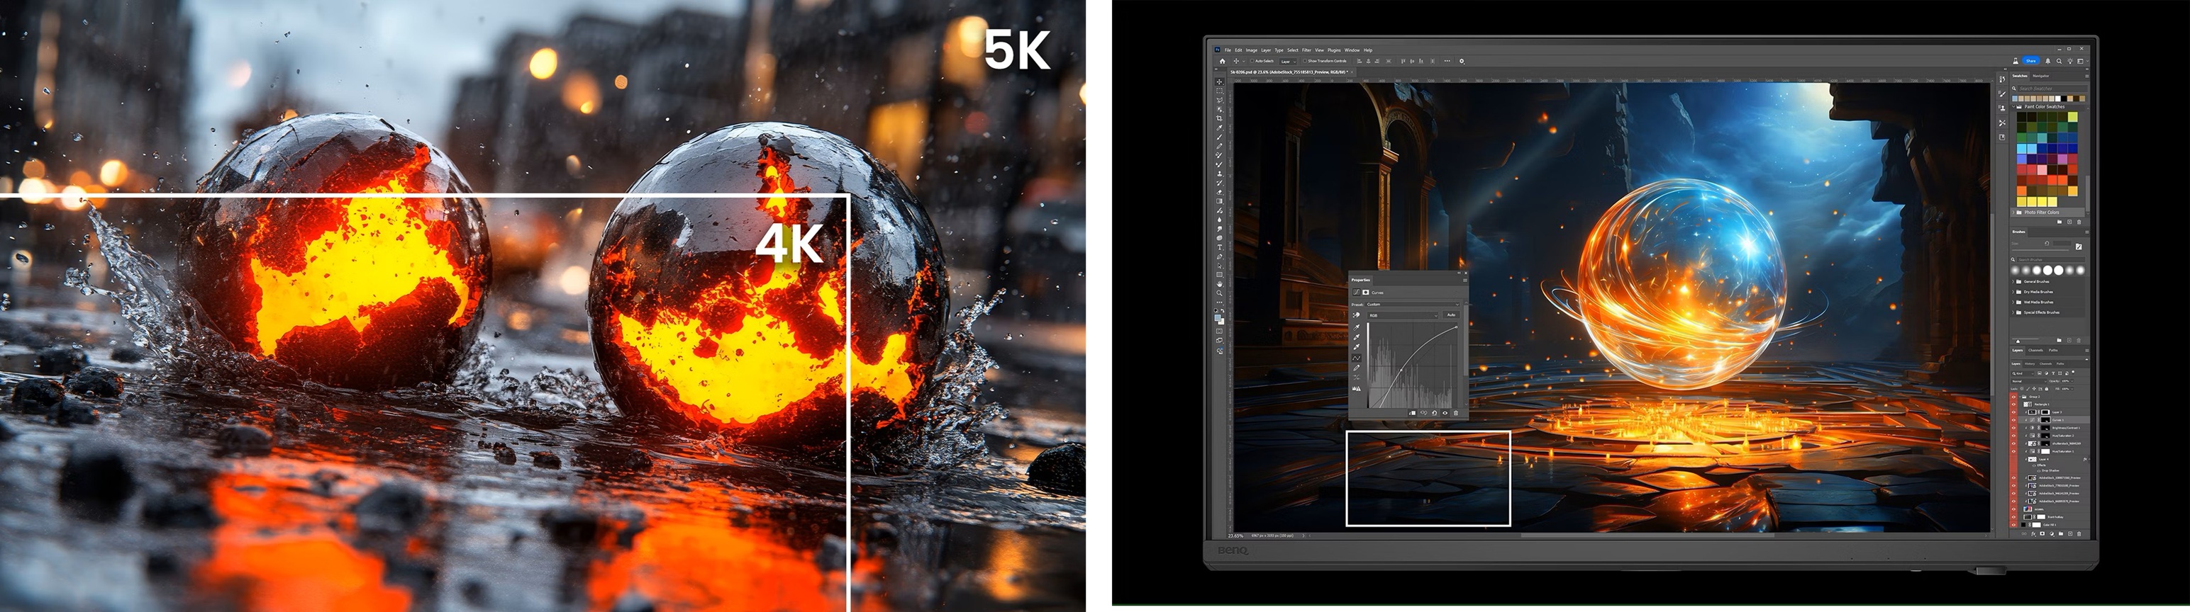This screenshot has height=612, width=2190.
Task: Click the Home icon in options bar
Action: [1223, 62]
